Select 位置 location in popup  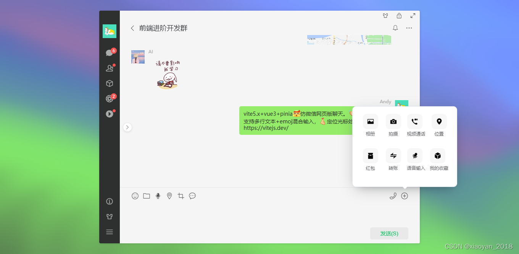click(x=439, y=126)
